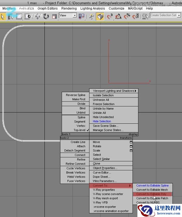This screenshot has width=182, height=217.
Task: Toggle Spinner Snap icon
Action: tap(135, 16)
